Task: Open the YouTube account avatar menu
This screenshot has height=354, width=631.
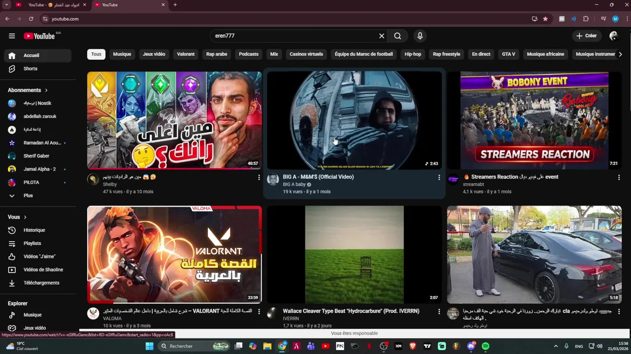Action: tap(614, 36)
